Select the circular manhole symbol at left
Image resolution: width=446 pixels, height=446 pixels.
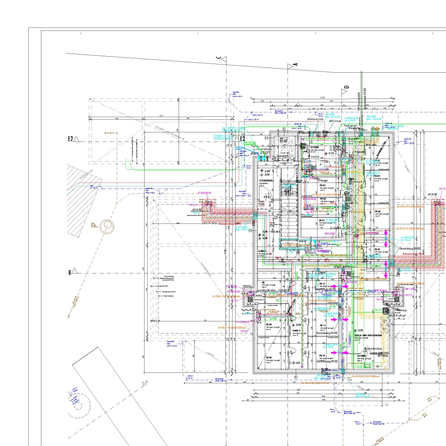point(106,226)
